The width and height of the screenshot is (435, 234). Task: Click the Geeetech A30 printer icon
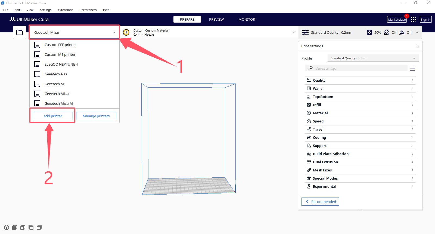(37, 74)
